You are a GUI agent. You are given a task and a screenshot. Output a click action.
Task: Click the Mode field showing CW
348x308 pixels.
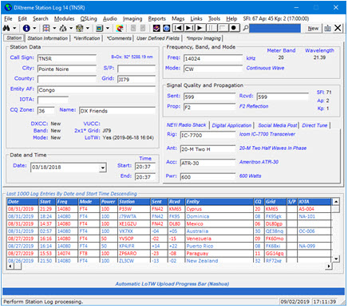213,69
